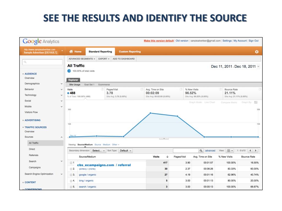
Task: Switch to Standard Reporting tab
Action: [x=100, y=52]
